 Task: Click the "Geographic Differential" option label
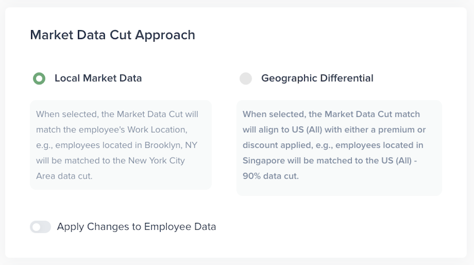coord(317,78)
